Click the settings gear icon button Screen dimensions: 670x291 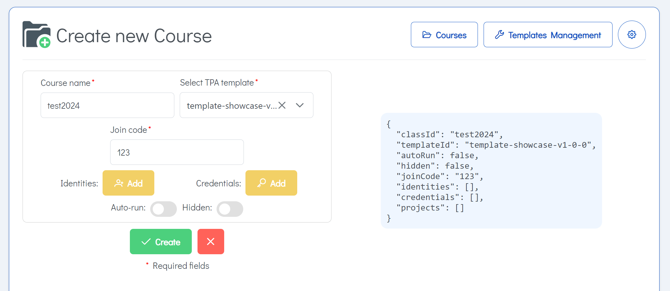632,35
